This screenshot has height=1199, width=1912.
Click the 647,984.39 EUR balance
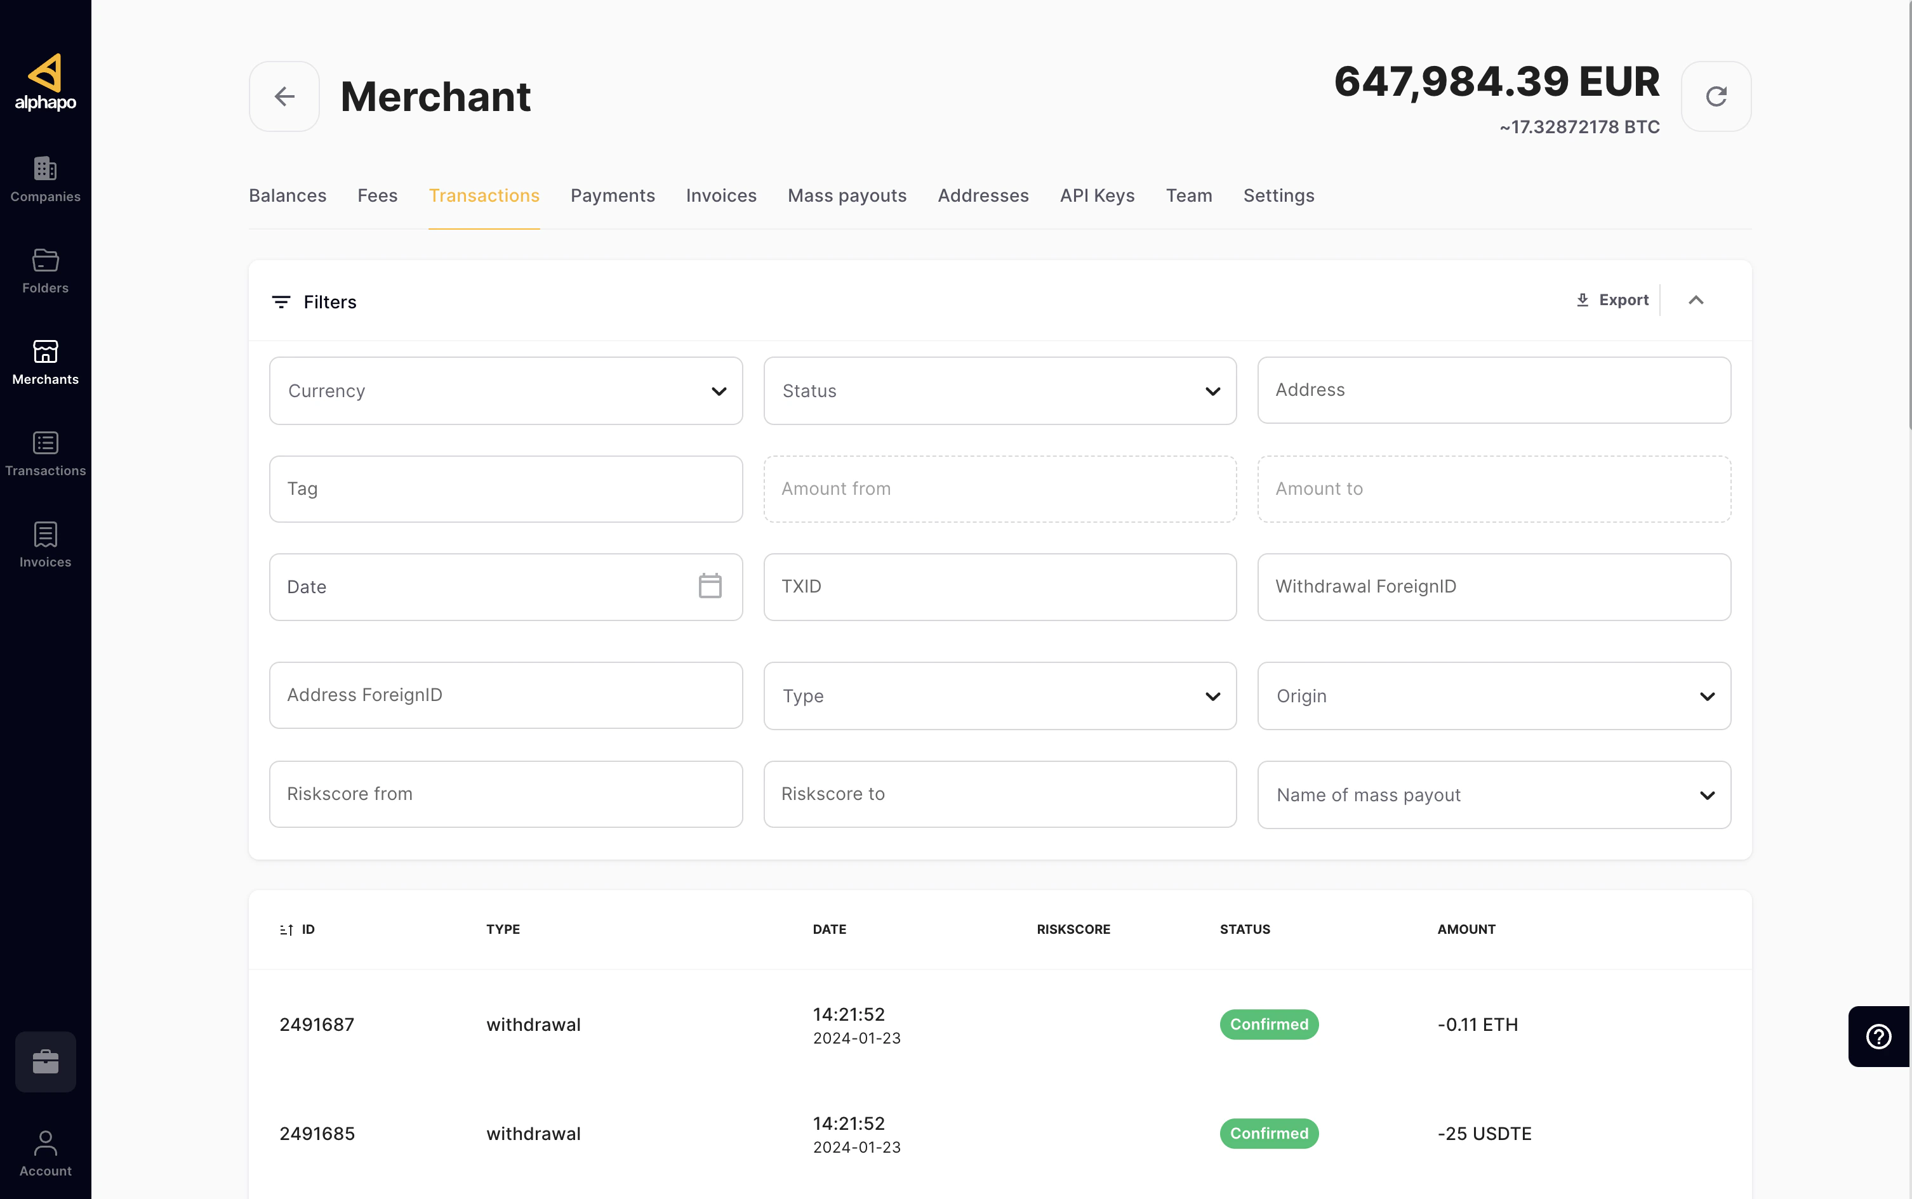pos(1496,82)
